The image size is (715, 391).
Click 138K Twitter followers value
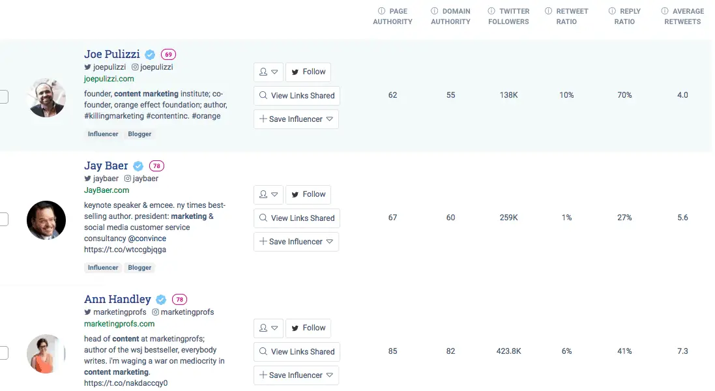click(x=508, y=95)
